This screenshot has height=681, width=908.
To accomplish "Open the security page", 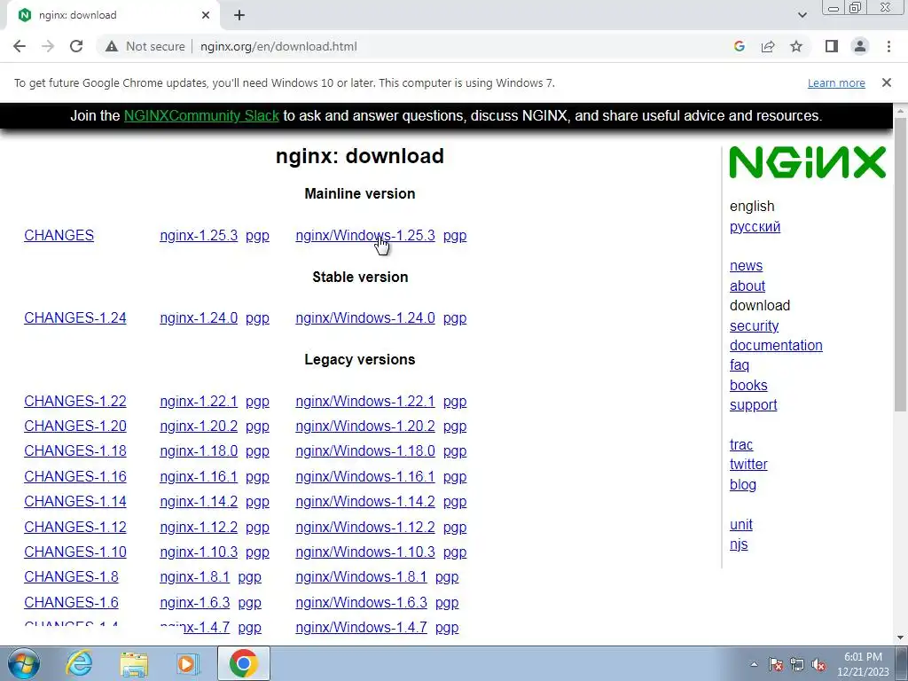I will (754, 325).
